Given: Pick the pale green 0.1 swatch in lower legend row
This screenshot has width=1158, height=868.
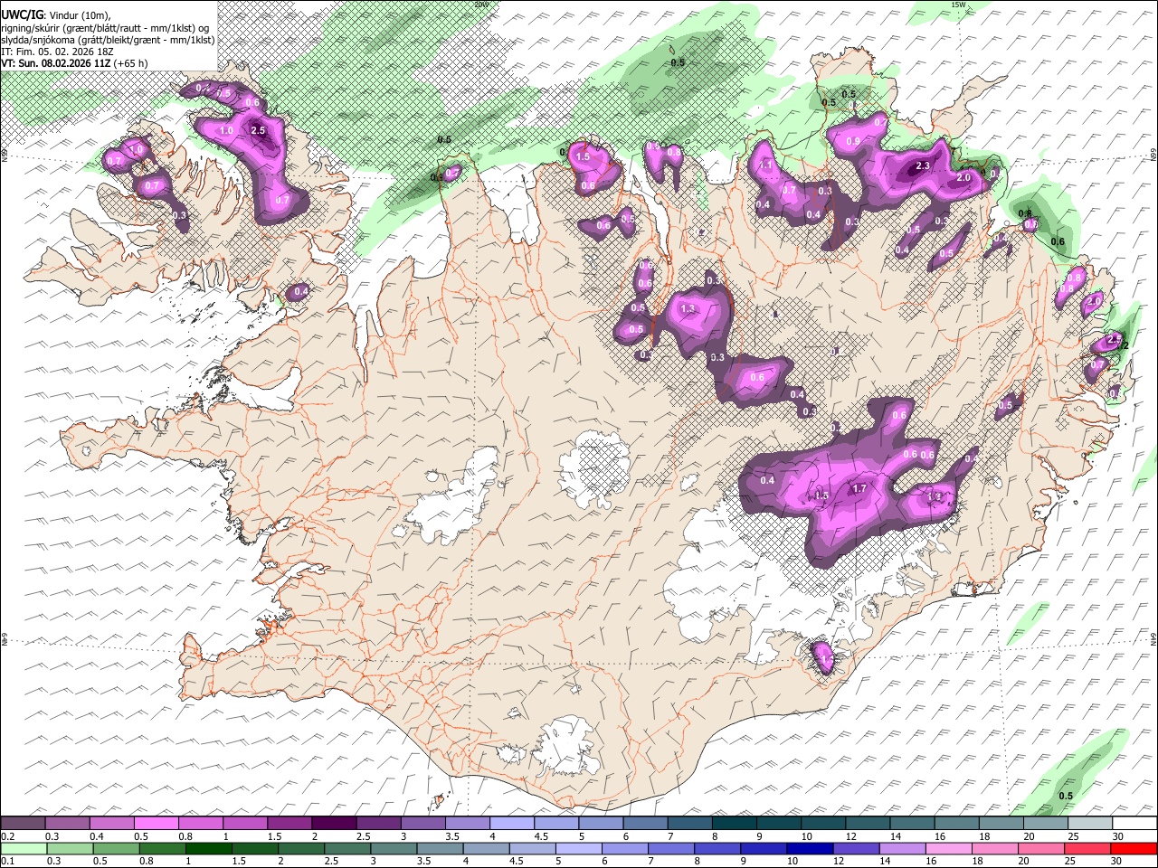Looking at the screenshot, I should click(x=25, y=849).
